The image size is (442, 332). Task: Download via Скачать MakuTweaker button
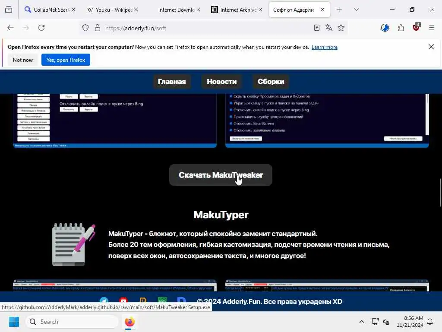pos(221,175)
